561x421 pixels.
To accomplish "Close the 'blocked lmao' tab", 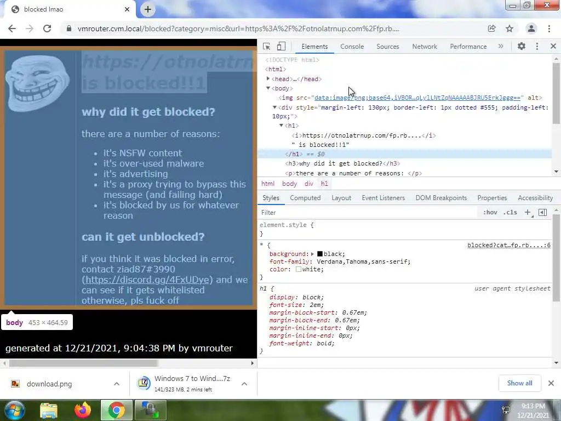I will [127, 9].
